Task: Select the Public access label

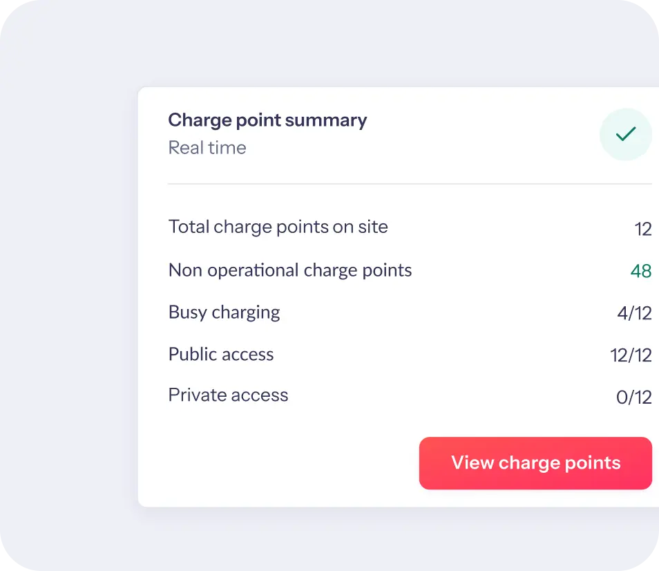Action: (x=221, y=354)
